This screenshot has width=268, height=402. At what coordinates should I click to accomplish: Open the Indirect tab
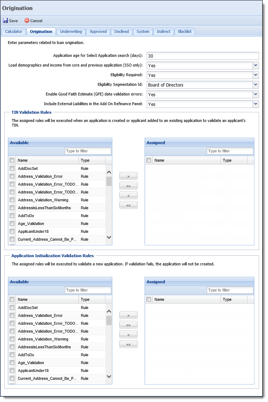coord(164,31)
